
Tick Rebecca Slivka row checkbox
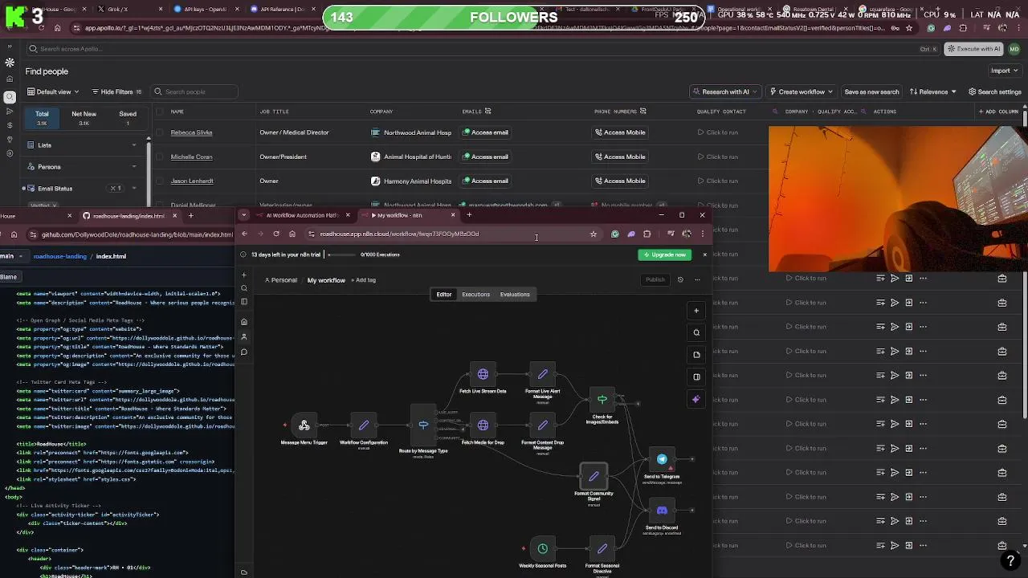tap(160, 132)
